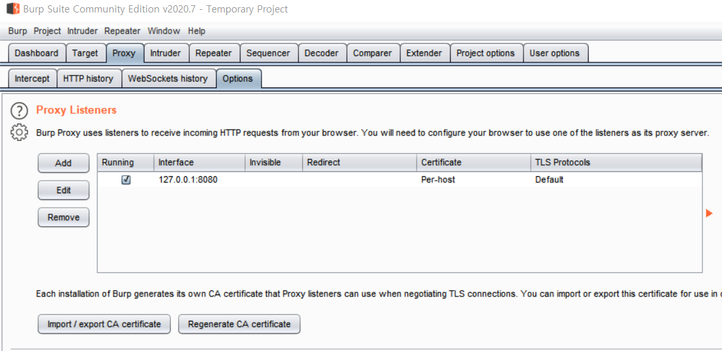
Task: Select the Proxy main tab
Action: coord(124,53)
